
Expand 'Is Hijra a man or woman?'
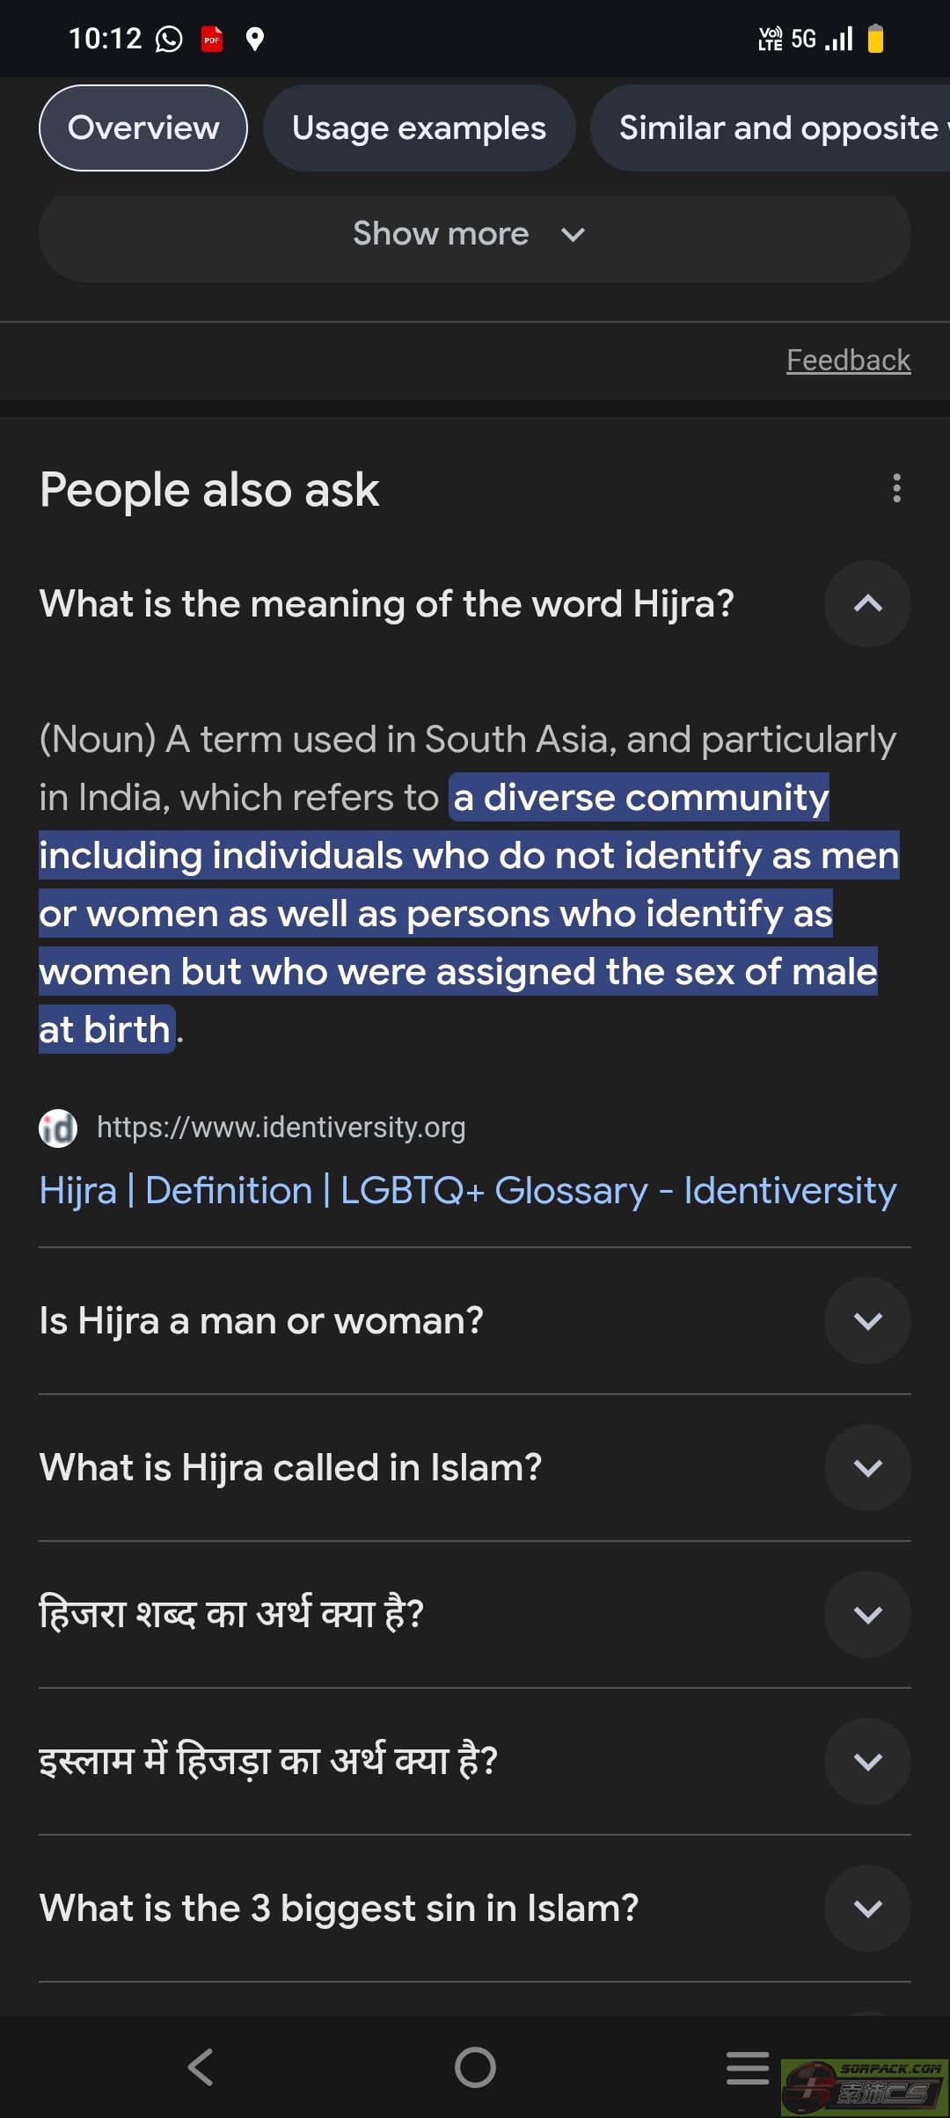tap(867, 1321)
